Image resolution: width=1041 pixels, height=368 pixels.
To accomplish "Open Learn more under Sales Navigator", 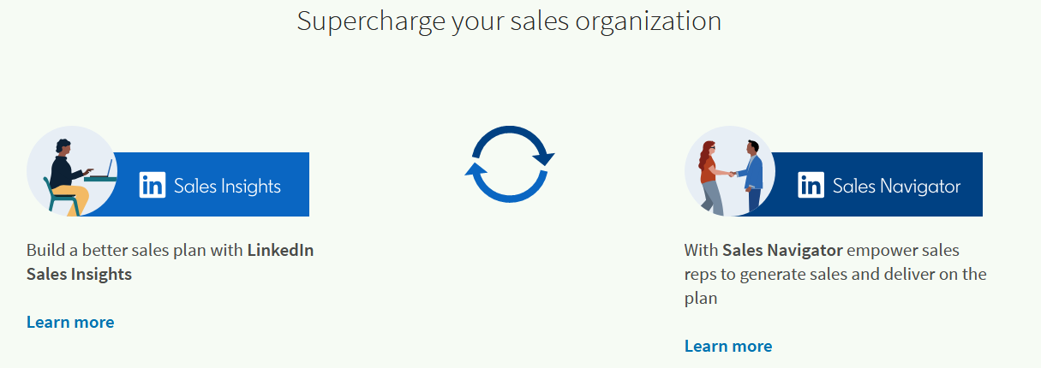I will coord(728,346).
